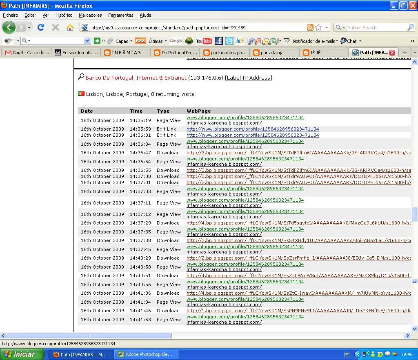Screen dimensions: 418x360
Task: Open the exit link URL at 14:35:59
Action: pos(252,129)
